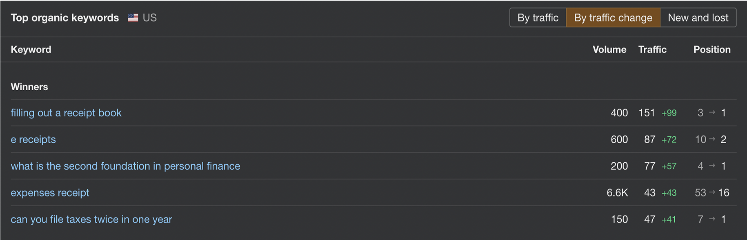
Task: Click the US flag icon
Action: pos(133,18)
